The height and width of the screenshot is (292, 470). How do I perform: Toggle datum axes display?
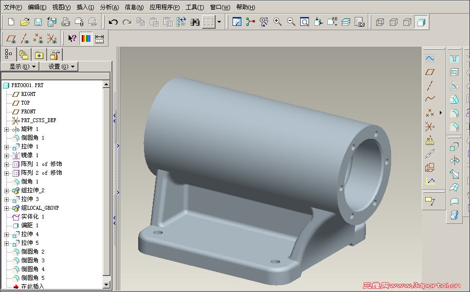(25, 38)
